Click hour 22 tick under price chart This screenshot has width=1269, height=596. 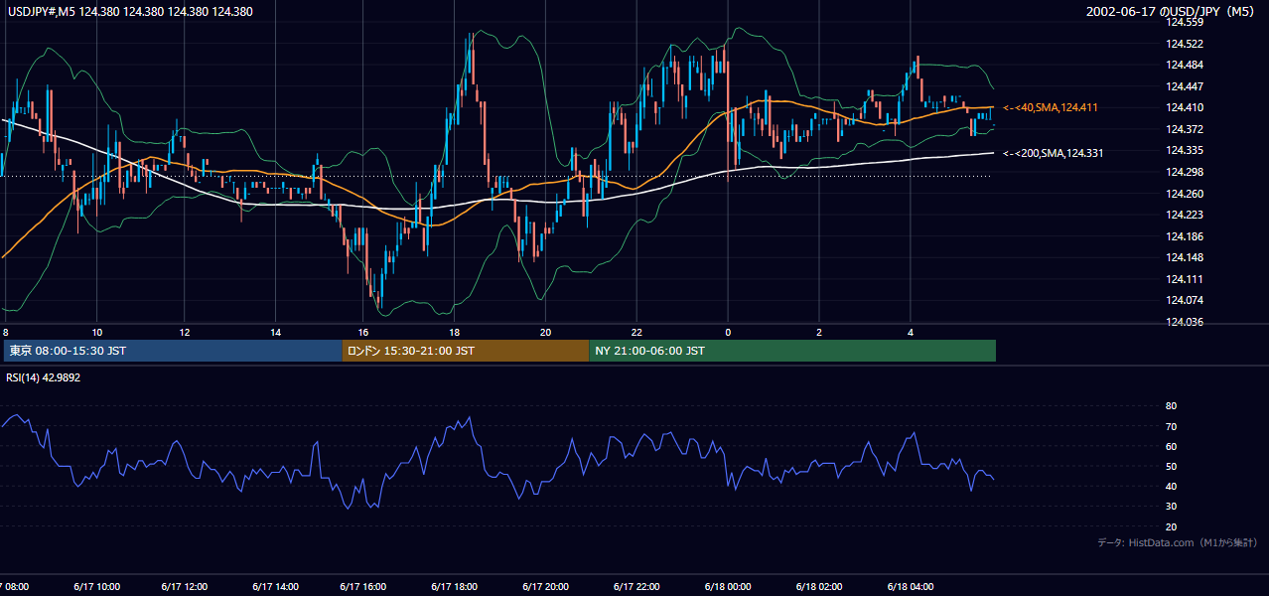coord(636,332)
